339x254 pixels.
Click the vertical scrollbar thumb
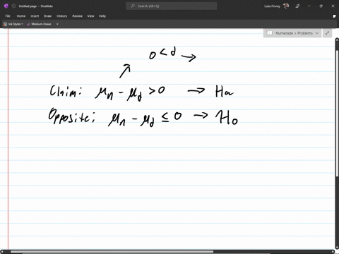(337, 113)
